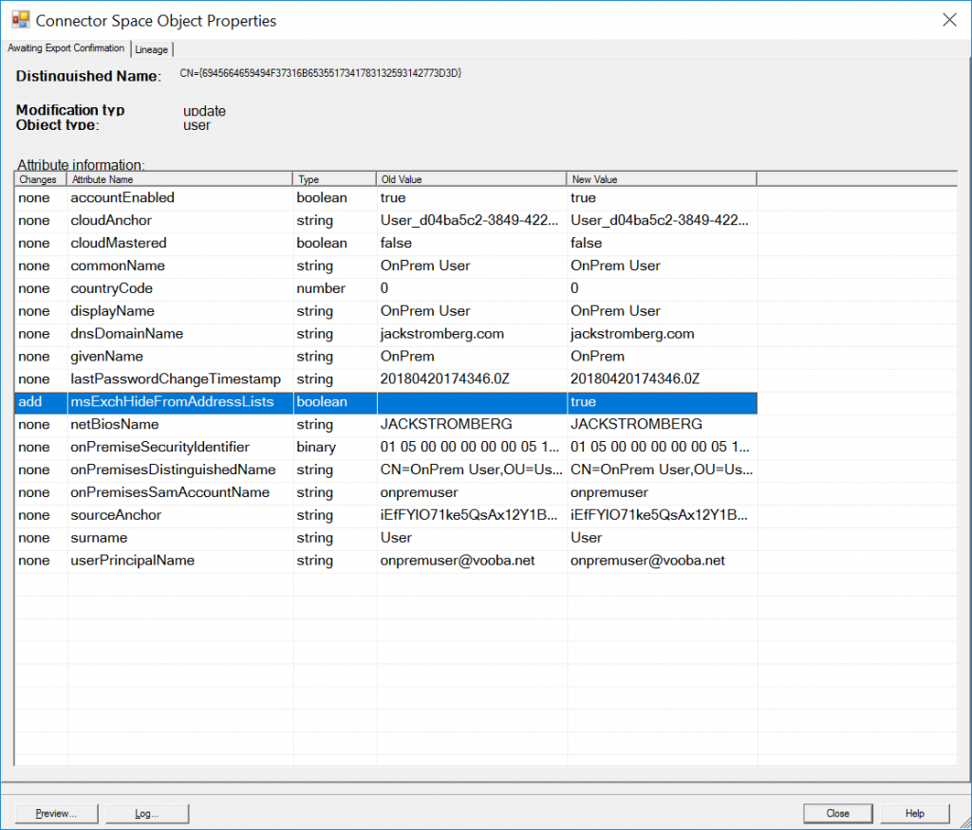Click old value 'false' for cloudMastered
Viewport: 972px width, 830px height.
pos(396,243)
